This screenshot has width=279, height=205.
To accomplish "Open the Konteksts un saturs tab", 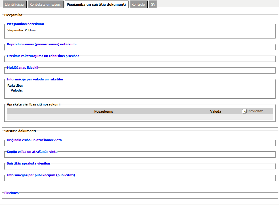I will [x=45, y=5].
